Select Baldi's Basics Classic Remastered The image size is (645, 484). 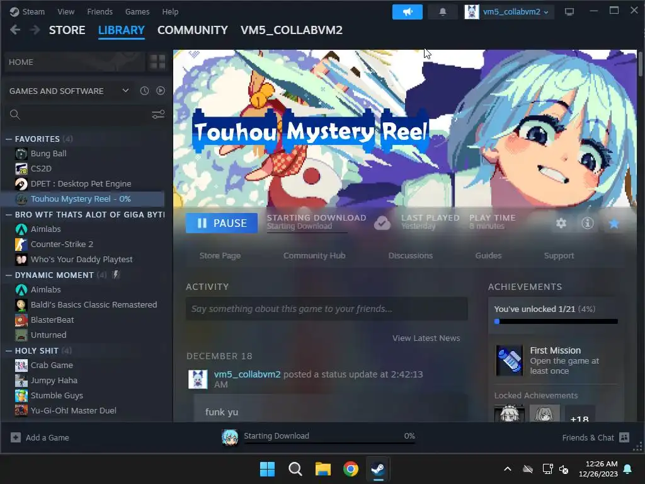point(83,304)
